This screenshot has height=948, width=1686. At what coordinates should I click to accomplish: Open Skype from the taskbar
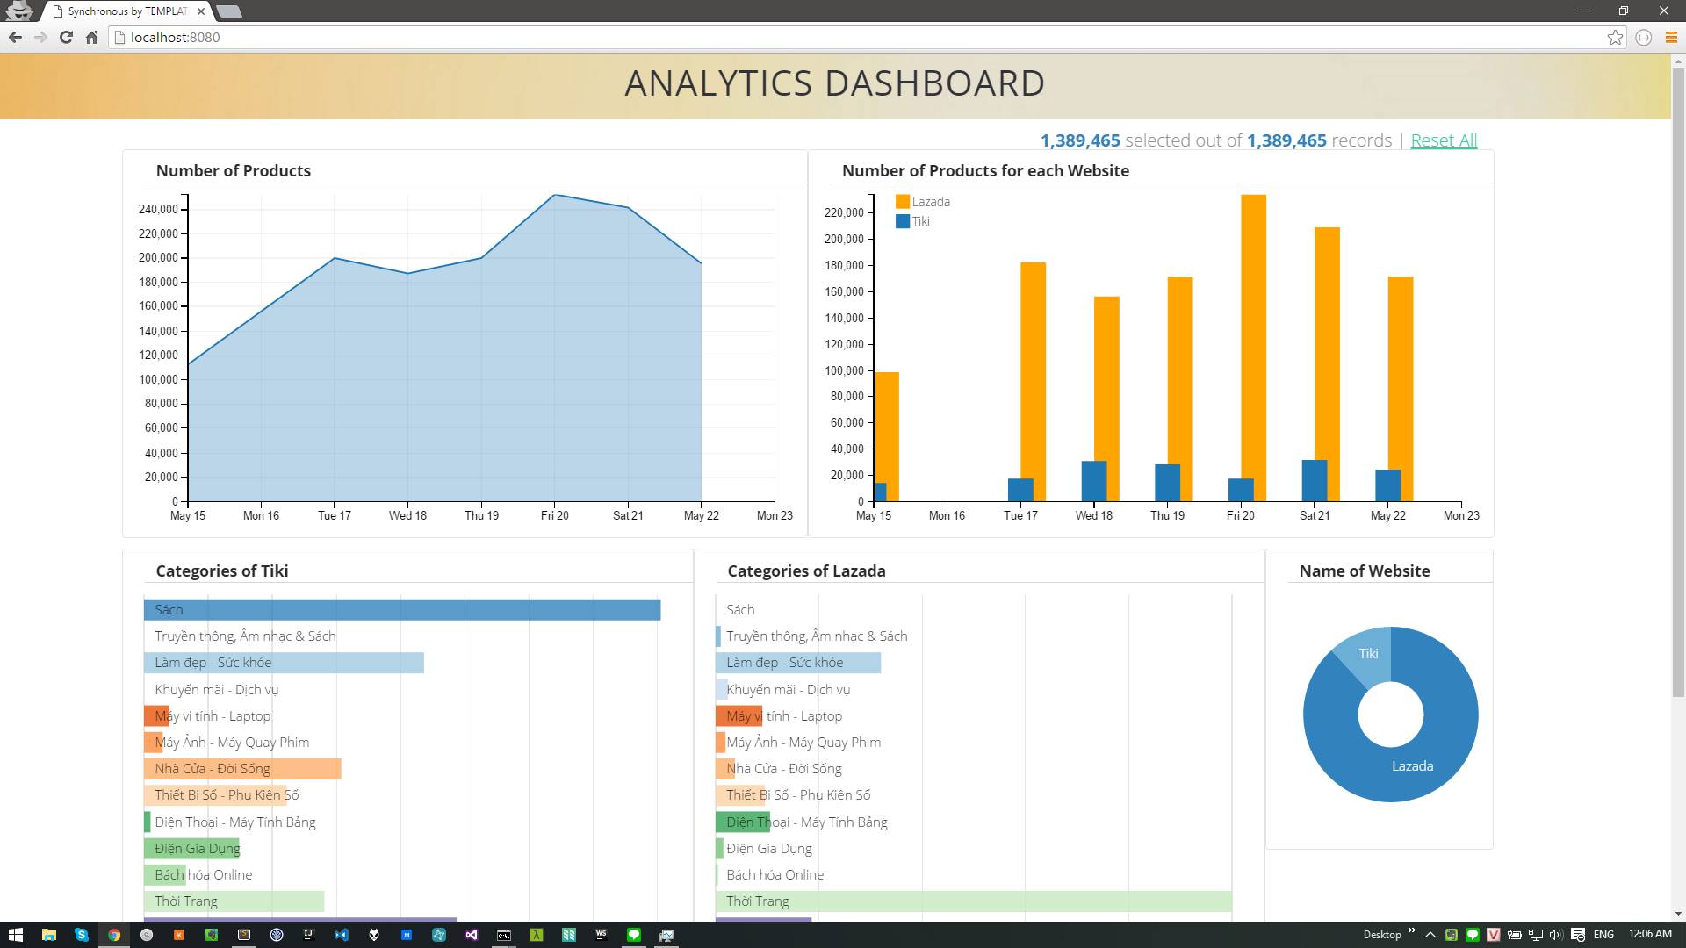coord(81,935)
